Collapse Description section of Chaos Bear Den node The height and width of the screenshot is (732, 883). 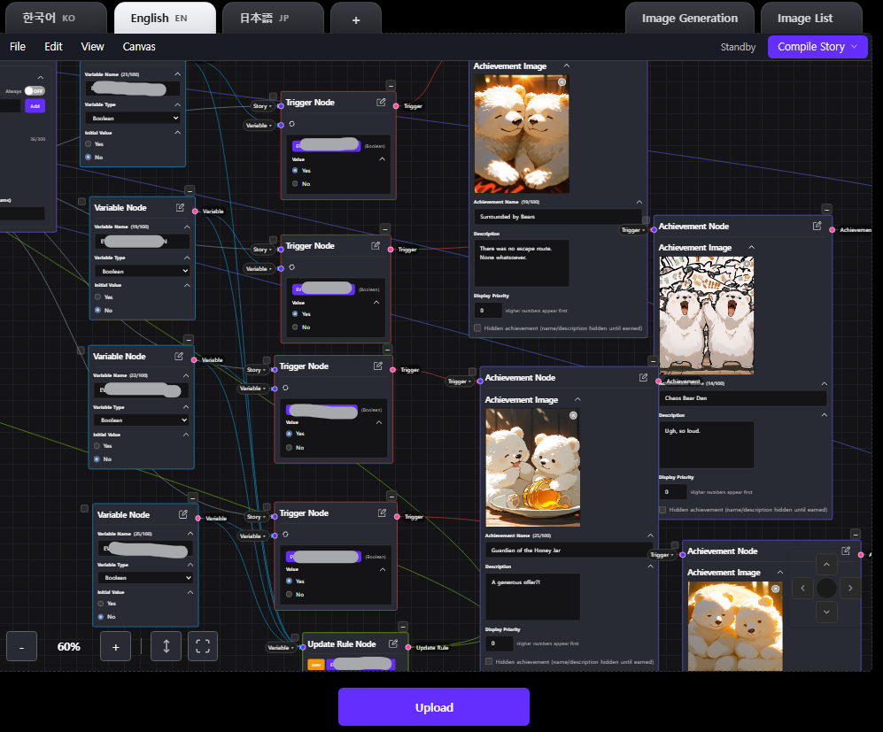pos(824,415)
